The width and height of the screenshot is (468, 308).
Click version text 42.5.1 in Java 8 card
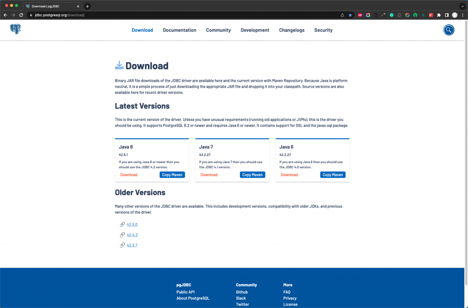coord(123,155)
